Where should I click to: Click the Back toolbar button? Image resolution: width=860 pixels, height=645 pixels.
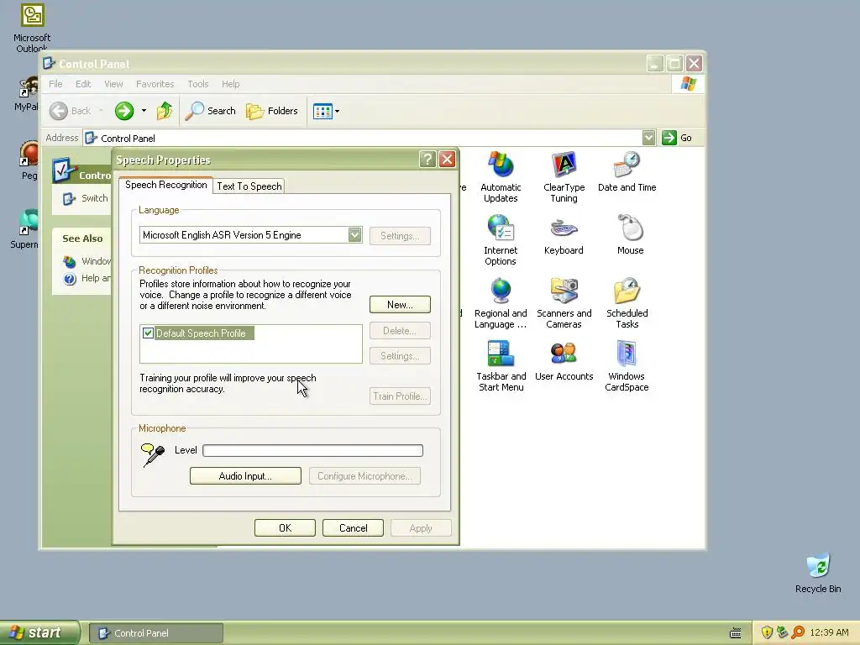(71, 111)
